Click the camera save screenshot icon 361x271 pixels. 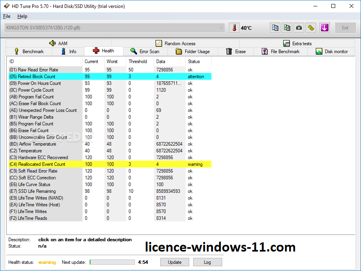pyautogui.click(x=299, y=28)
